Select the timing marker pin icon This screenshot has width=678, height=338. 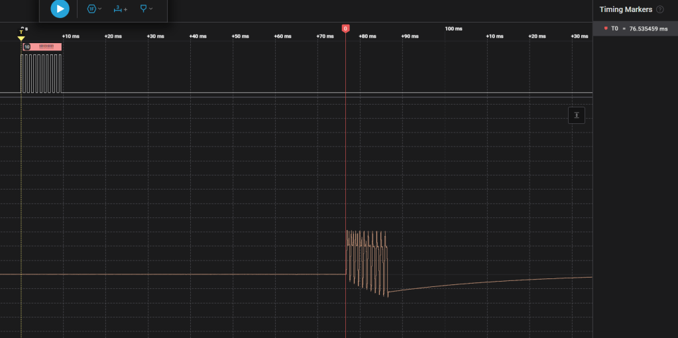(x=144, y=9)
